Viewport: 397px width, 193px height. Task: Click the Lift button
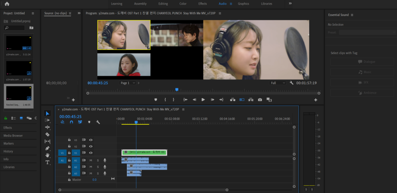point(233,100)
